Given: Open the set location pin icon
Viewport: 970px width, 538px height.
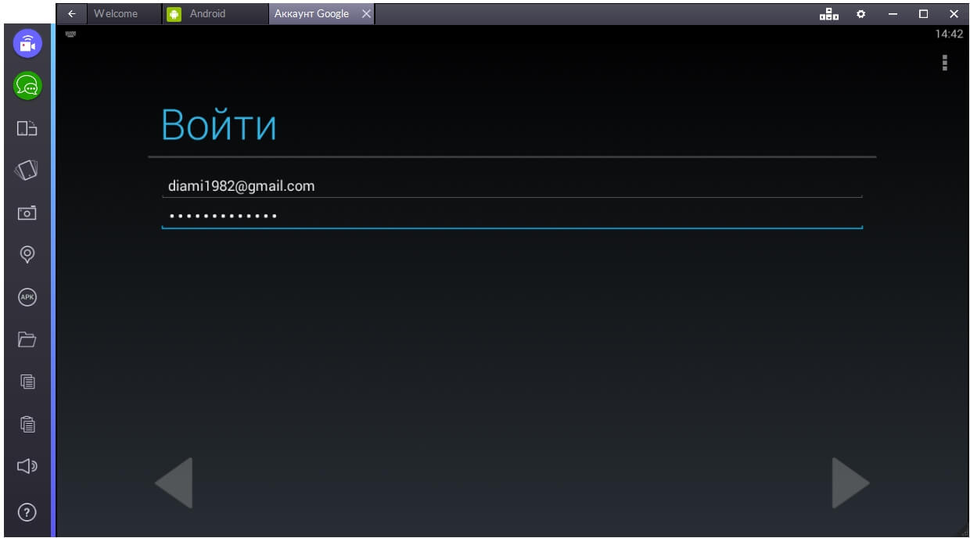Looking at the screenshot, I should click(x=27, y=254).
